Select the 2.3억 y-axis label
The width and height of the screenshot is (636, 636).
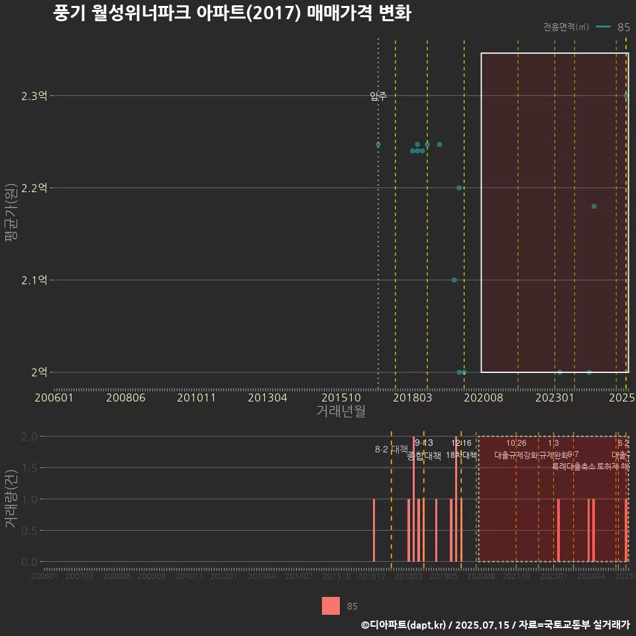click(x=34, y=96)
